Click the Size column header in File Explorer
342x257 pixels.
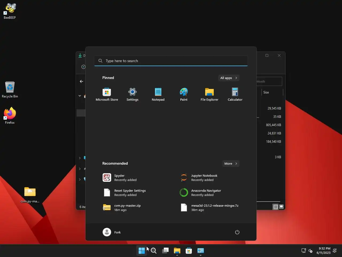point(272,92)
